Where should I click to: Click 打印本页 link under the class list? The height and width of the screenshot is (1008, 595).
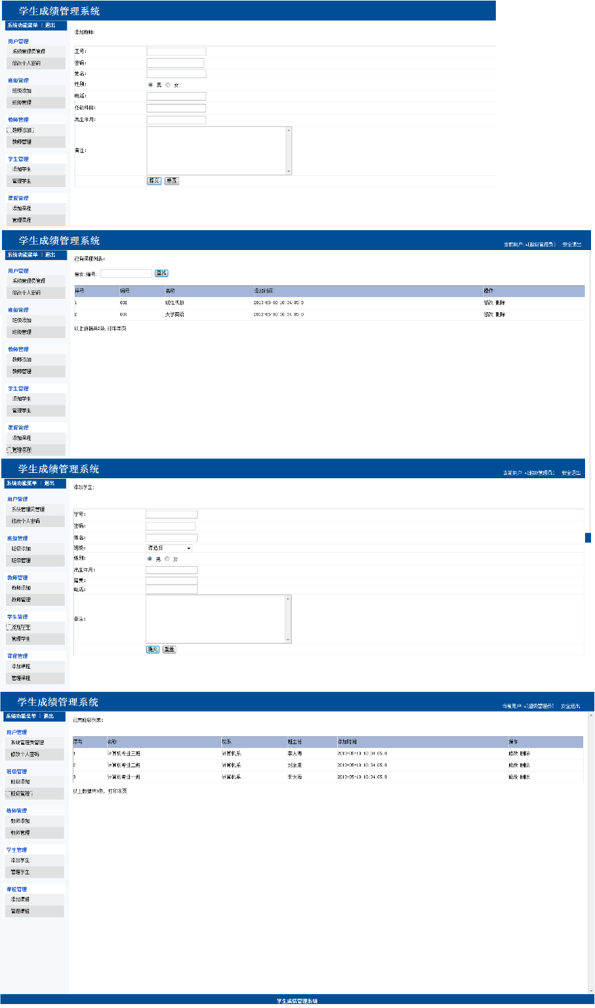[118, 791]
